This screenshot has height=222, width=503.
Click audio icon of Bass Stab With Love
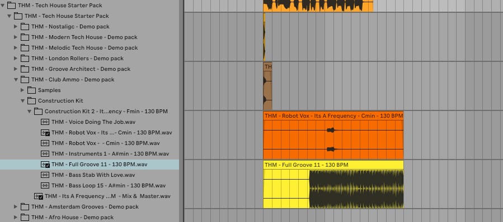point(45,175)
